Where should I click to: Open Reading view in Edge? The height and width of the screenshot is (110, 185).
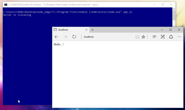pos(137,37)
